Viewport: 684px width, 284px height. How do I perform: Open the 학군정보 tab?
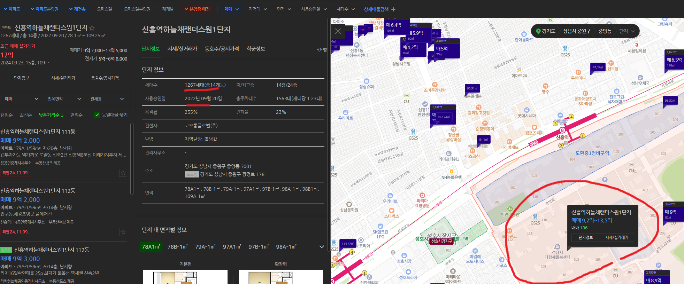point(256,49)
